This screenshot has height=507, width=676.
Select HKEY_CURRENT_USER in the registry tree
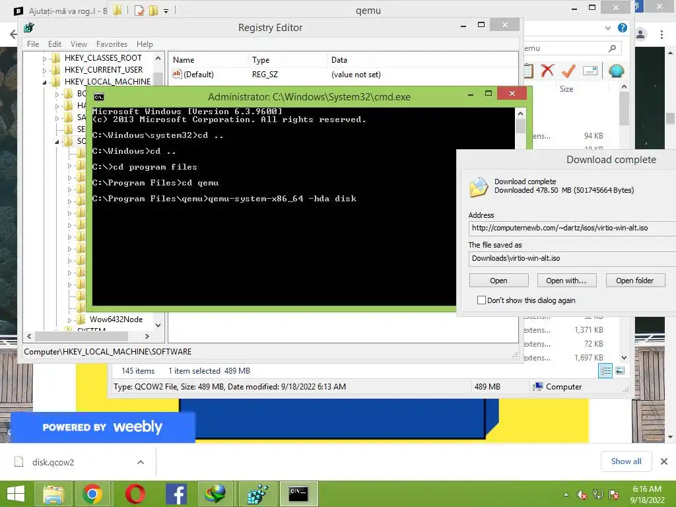104,70
